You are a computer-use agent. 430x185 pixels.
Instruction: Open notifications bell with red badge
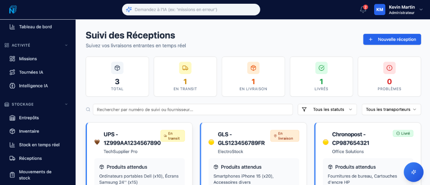pyautogui.click(x=363, y=10)
